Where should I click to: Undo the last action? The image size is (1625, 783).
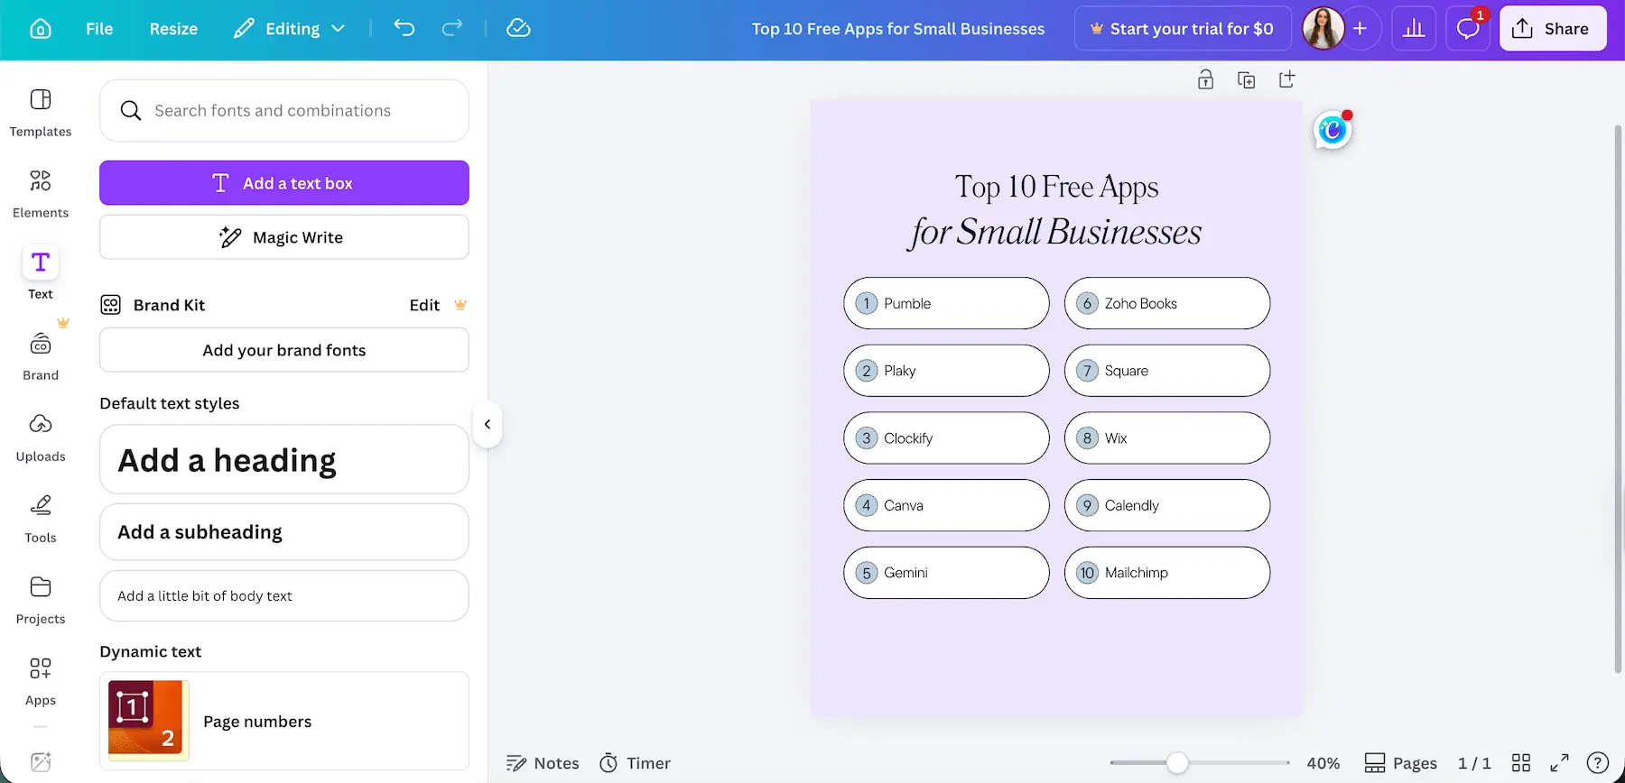[404, 28]
